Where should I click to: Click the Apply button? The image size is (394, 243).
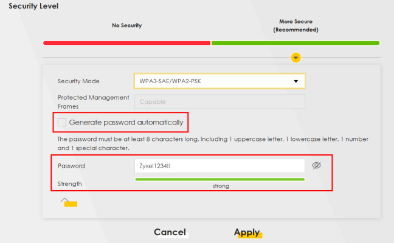coord(247,232)
